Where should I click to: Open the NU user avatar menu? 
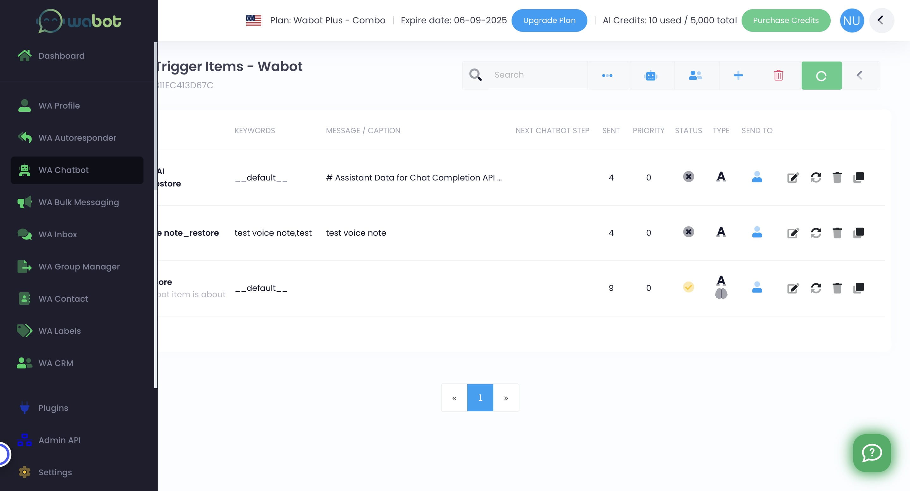point(851,21)
